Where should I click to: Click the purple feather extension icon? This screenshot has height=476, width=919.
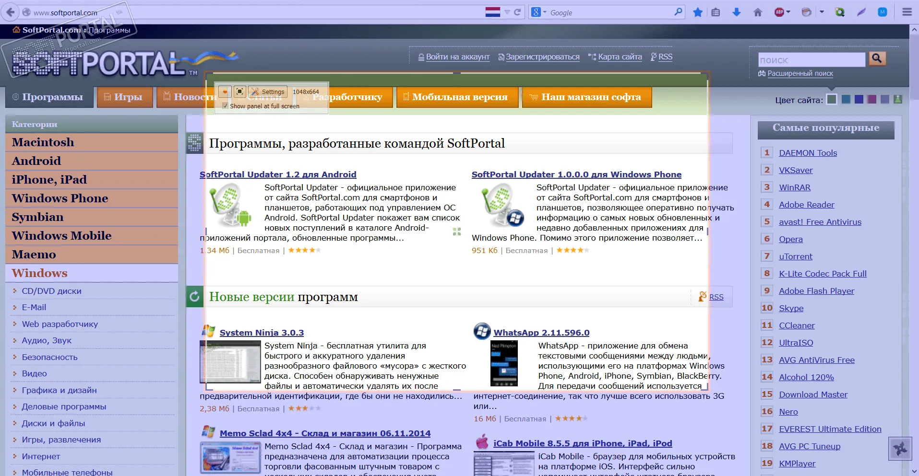[861, 12]
